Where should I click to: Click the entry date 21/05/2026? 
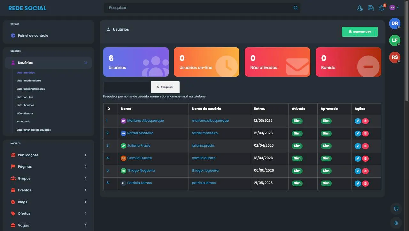(263, 183)
